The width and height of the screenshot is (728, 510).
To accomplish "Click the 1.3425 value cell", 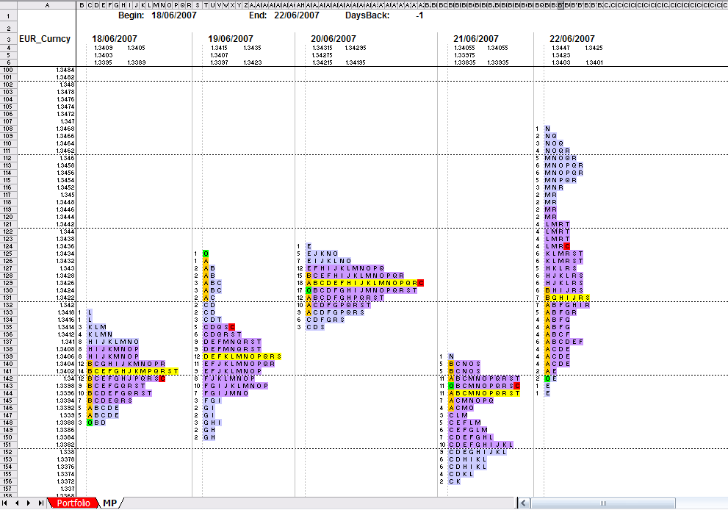I will 594,48.
